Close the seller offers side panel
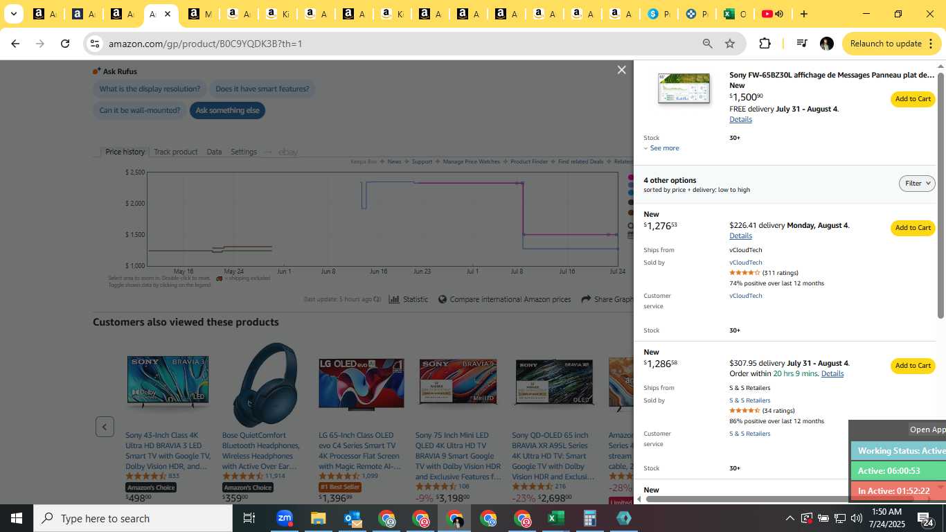Viewport: 946px width, 532px height. pyautogui.click(x=621, y=70)
